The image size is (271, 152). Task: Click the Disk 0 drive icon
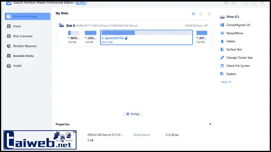click(61, 25)
